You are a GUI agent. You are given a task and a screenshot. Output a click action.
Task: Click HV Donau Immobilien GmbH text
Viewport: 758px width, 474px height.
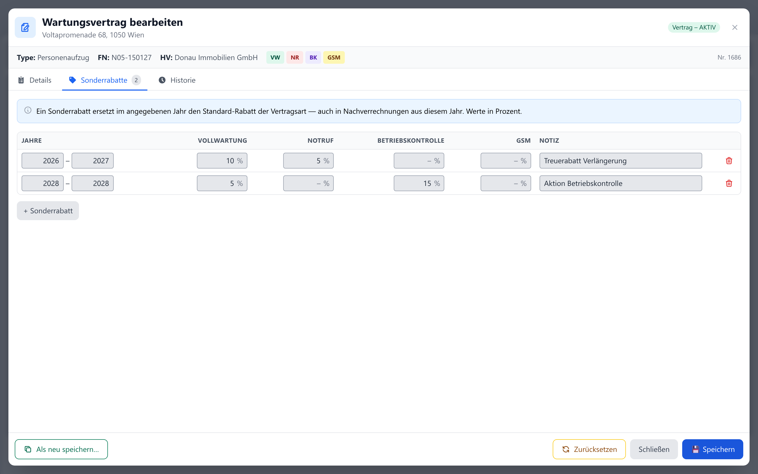[x=209, y=57]
